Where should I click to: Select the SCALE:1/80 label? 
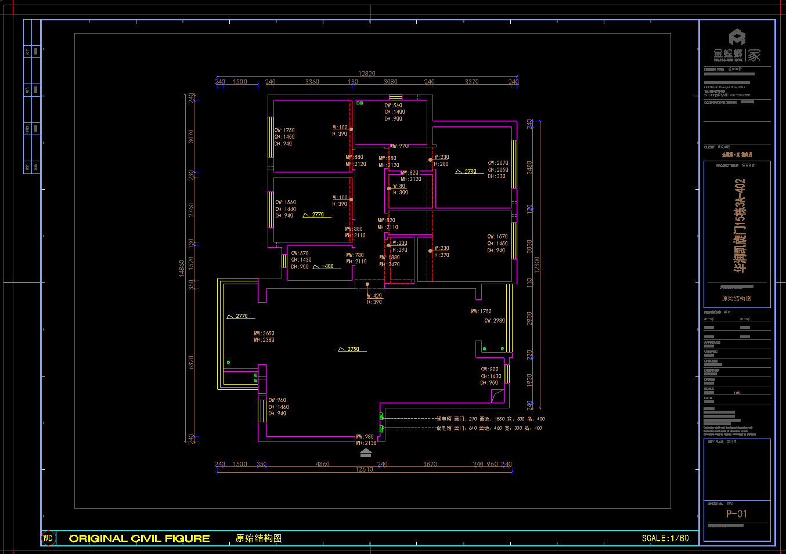[x=665, y=538]
